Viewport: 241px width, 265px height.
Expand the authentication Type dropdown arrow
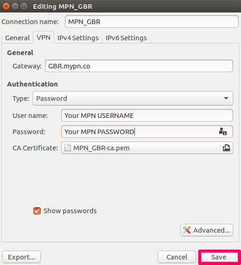226,99
